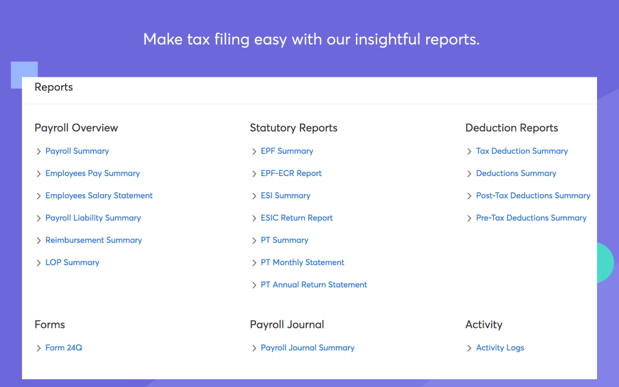This screenshot has height=387, width=619.
Task: Open the PT Annual Return Statement
Action: pos(314,284)
